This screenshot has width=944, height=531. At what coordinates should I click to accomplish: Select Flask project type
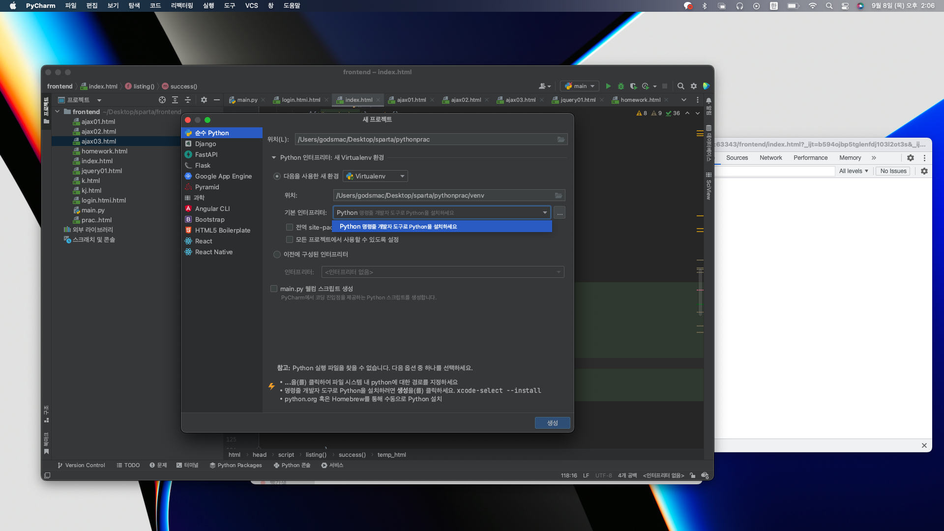222,166
